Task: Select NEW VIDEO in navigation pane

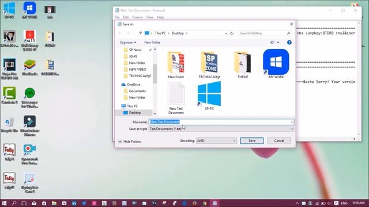Action: coord(137,70)
